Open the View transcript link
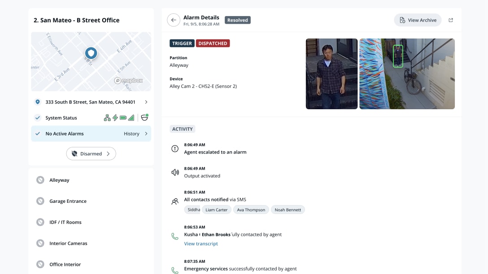The height and width of the screenshot is (274, 488). [x=201, y=244]
